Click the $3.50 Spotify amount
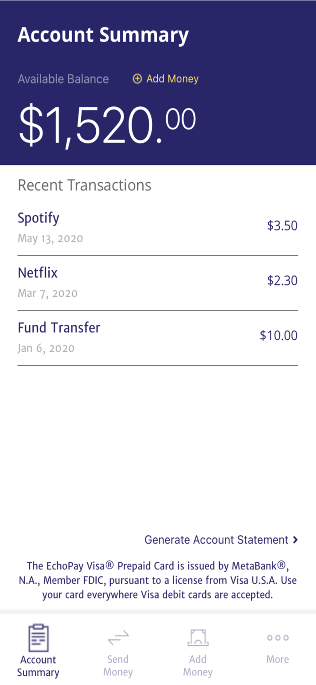Viewport: 316px width, 685px height. tap(282, 226)
